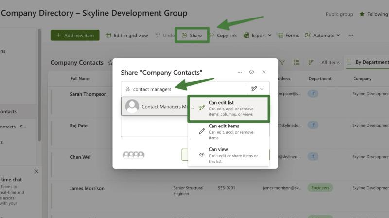Click the site title Company Directory
Screen dimensions: 389x218
tap(94, 13)
